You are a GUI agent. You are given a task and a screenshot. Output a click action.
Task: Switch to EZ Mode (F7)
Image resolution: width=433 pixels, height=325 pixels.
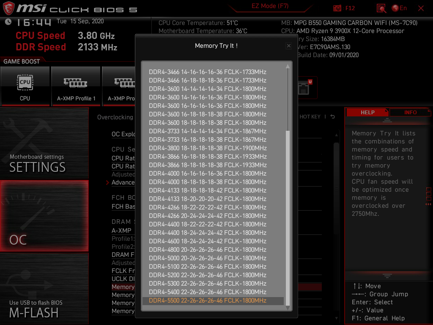(270, 6)
